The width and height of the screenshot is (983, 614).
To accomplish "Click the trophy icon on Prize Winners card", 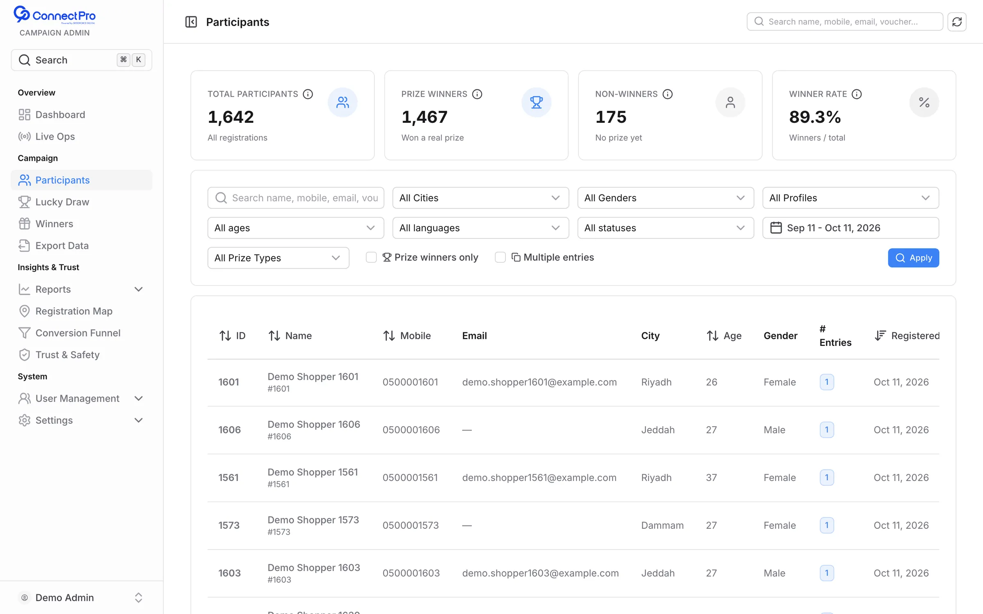I will [536, 102].
